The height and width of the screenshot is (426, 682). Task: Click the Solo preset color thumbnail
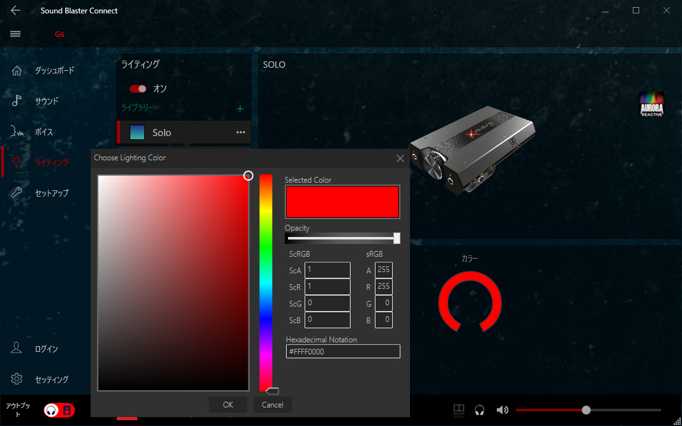(137, 132)
